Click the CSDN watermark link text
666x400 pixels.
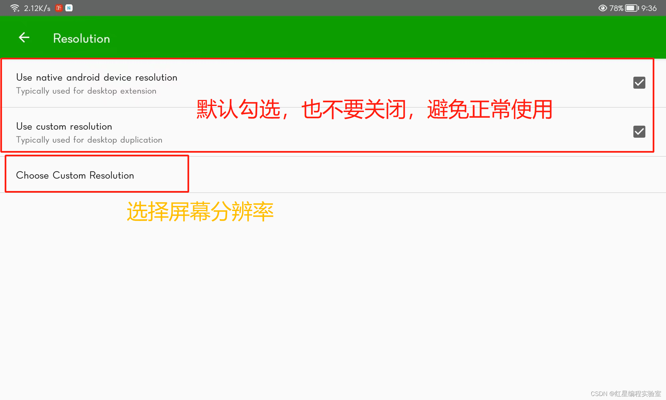click(625, 394)
